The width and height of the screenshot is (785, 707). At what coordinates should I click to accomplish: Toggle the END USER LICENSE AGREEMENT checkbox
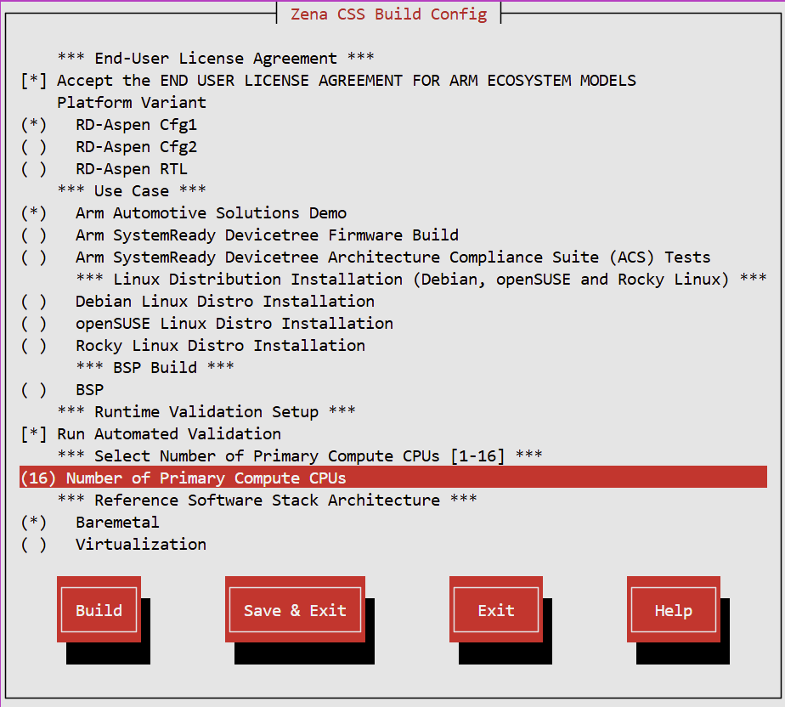(x=33, y=81)
